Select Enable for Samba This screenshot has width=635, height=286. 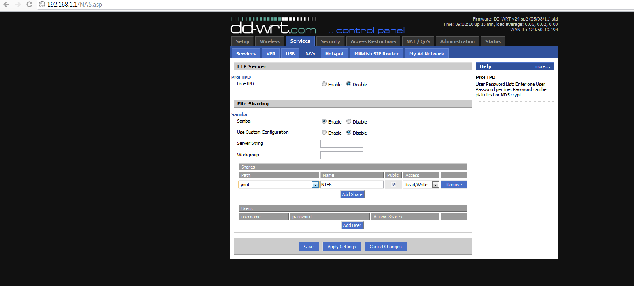[324, 121]
